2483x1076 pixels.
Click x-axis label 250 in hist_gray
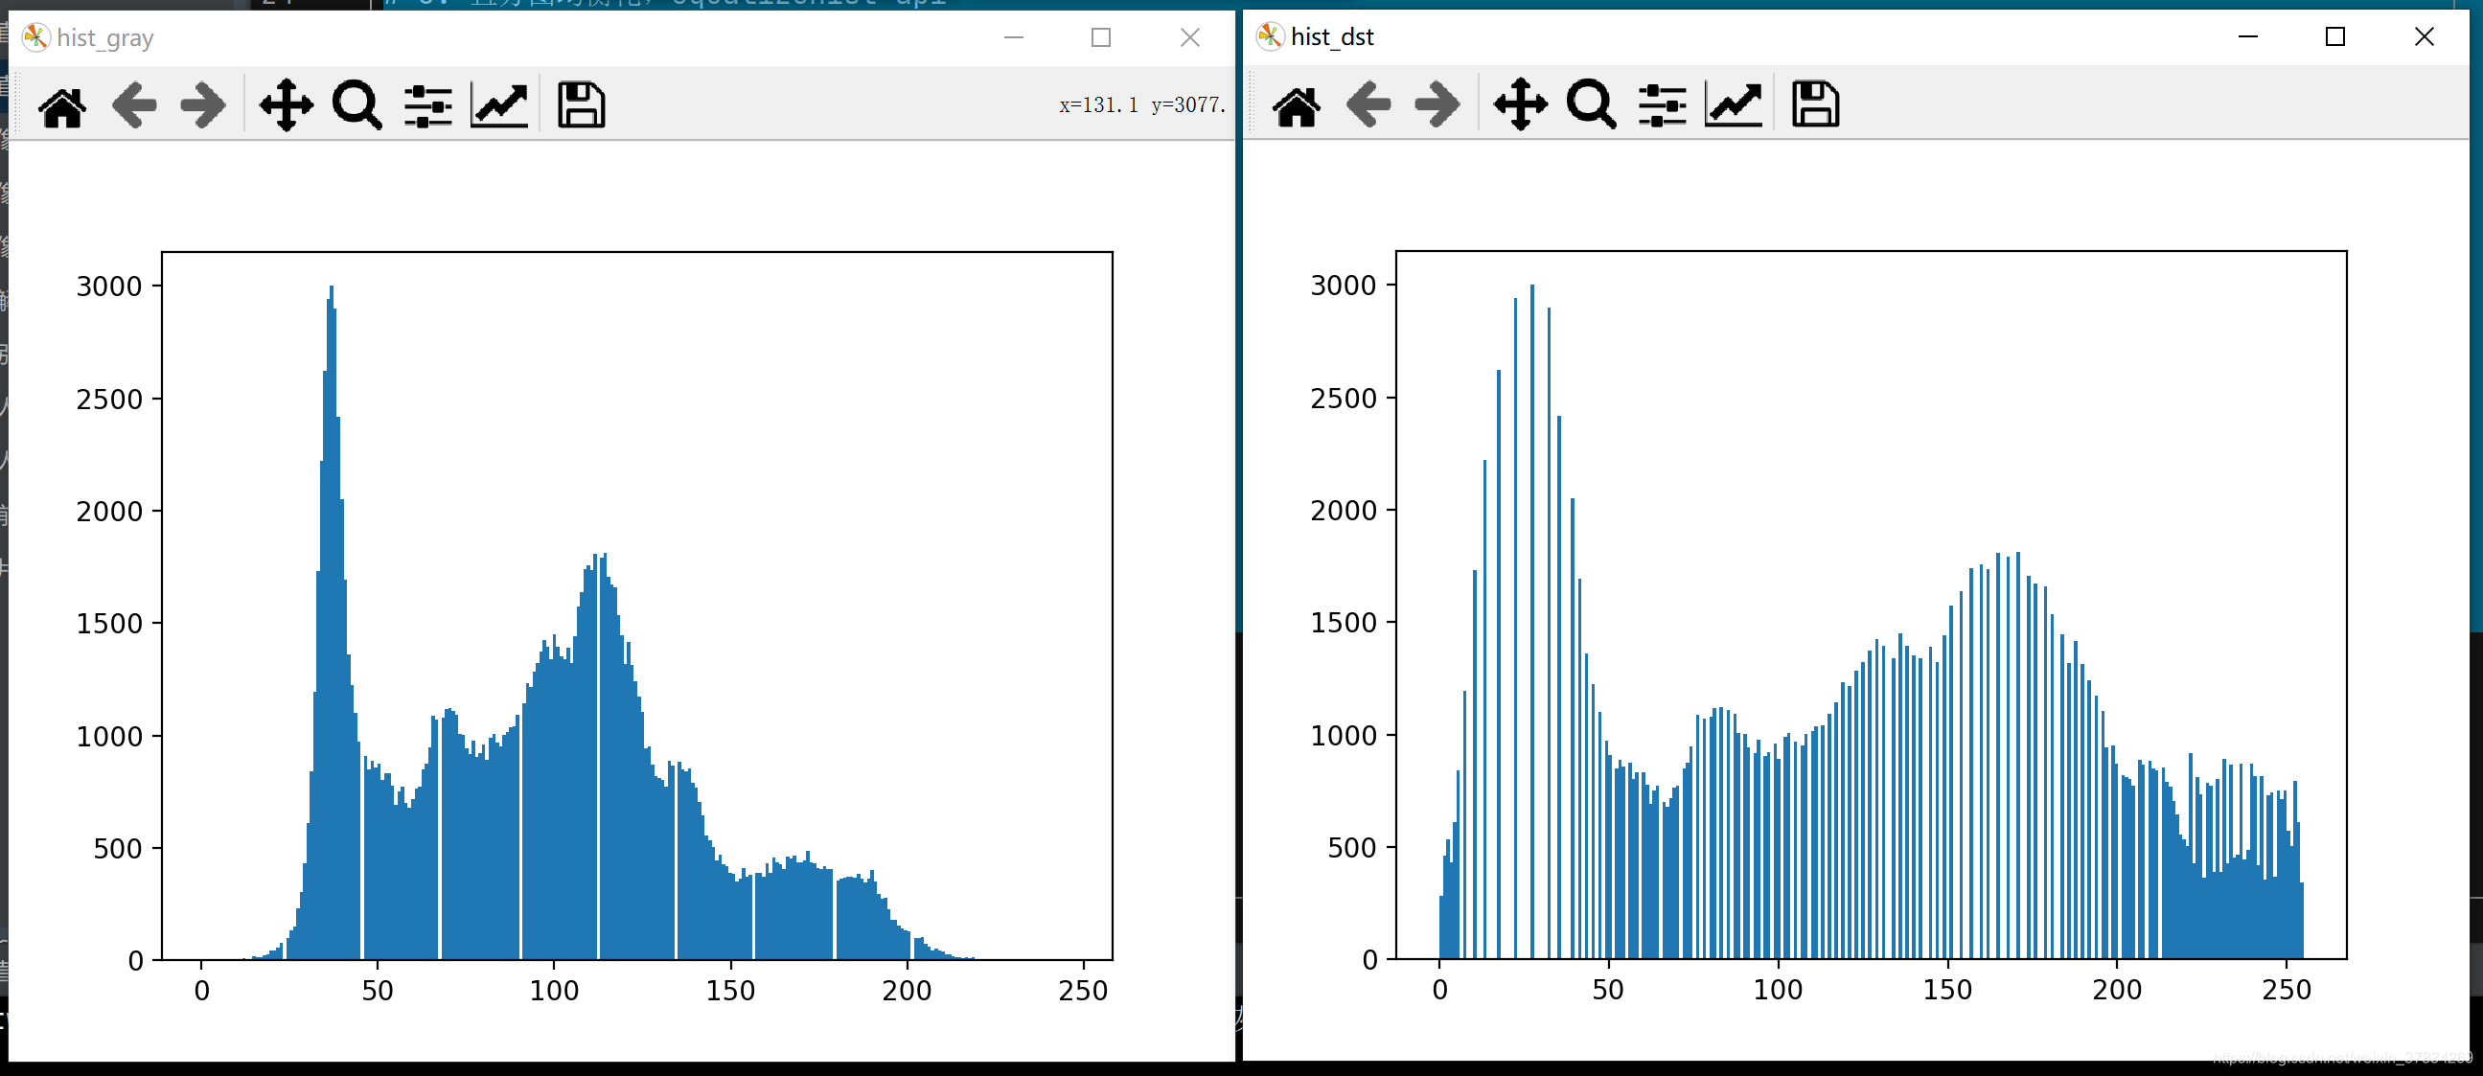tap(1084, 991)
